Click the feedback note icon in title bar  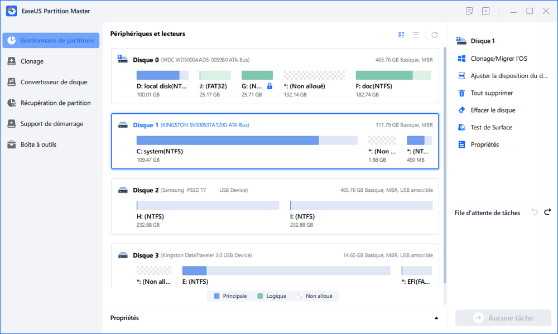469,11
